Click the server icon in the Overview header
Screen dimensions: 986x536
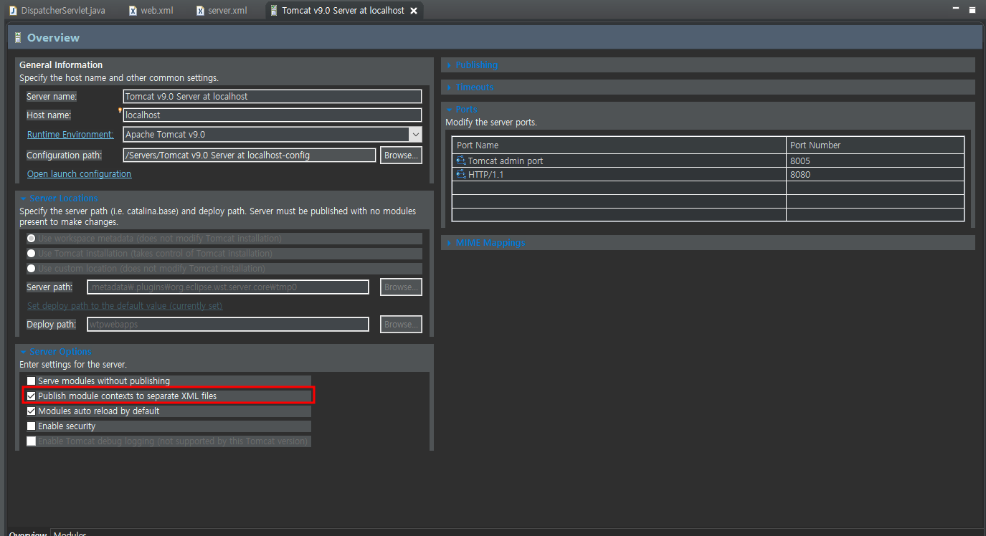[x=17, y=37]
